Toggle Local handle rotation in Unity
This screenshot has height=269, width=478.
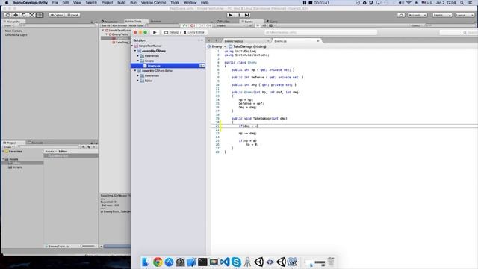tap(72, 15)
